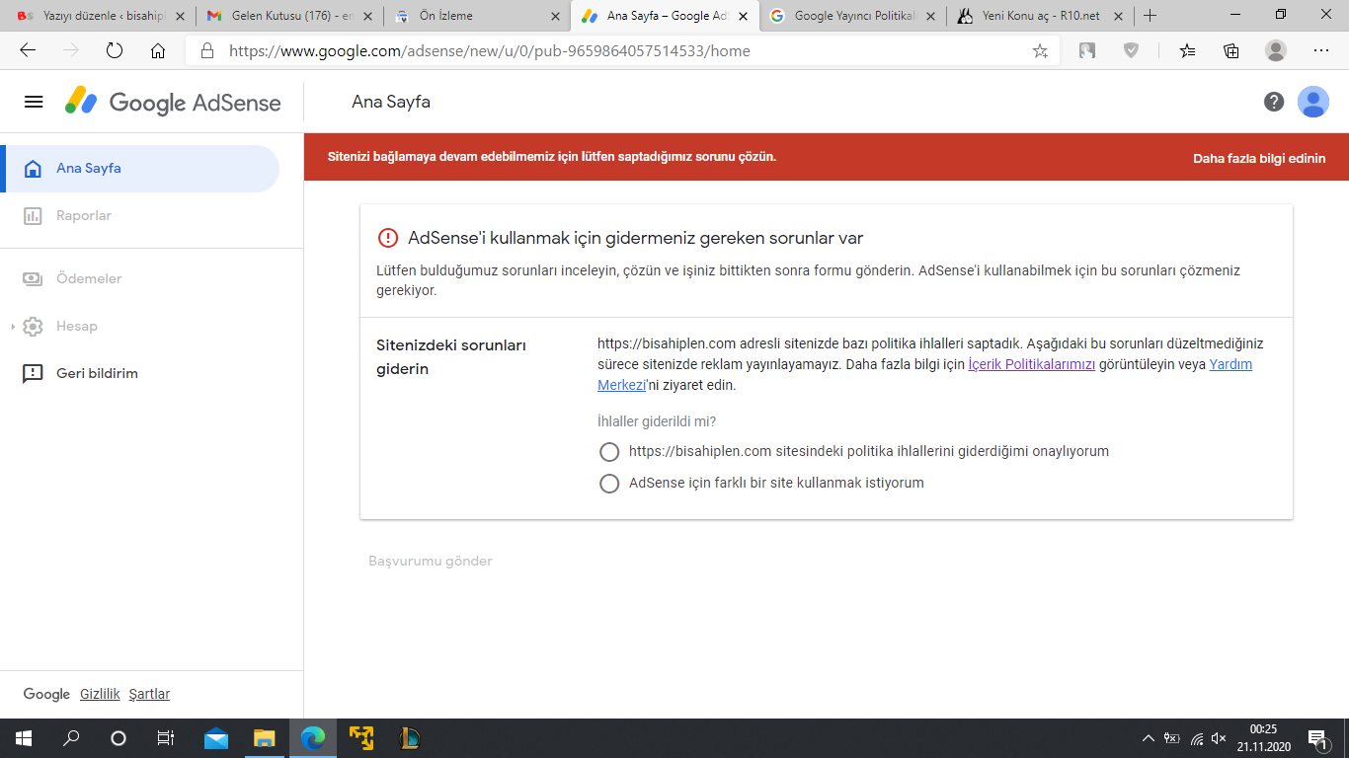Click the volume muted tray icon
Image resolution: width=1349 pixels, height=758 pixels.
(1220, 738)
